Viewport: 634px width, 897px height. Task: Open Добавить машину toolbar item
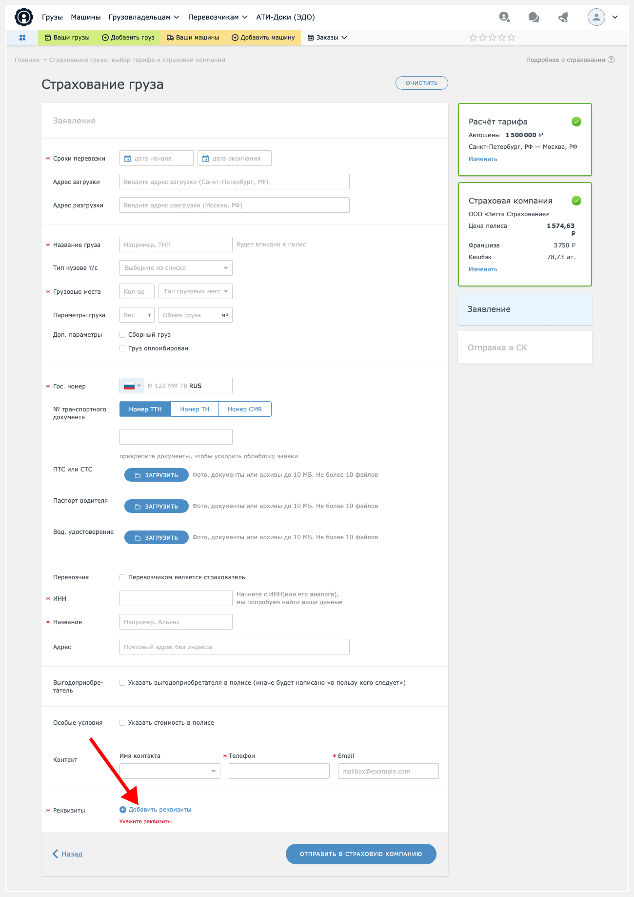263,38
